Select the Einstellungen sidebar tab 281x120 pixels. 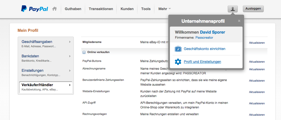pyautogui.click(x=46, y=73)
